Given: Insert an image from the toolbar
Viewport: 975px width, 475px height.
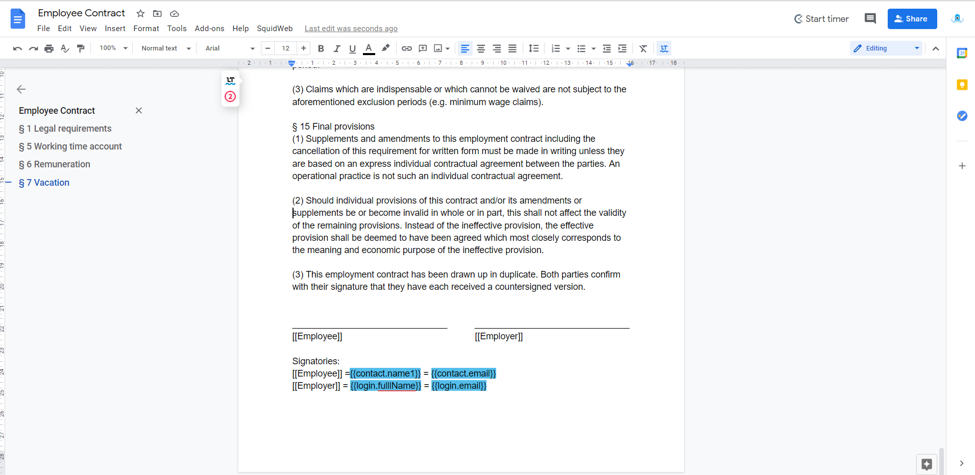Looking at the screenshot, I should pyautogui.click(x=438, y=48).
